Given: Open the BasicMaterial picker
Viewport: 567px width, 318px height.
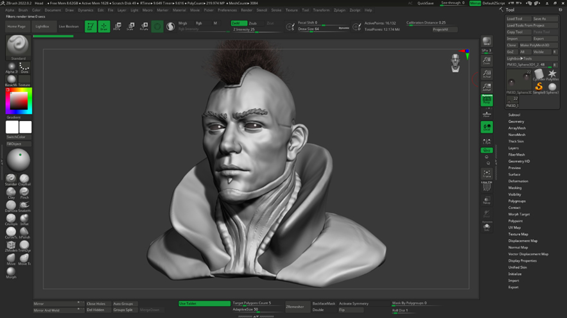Looking at the screenshot, I should point(11,81).
